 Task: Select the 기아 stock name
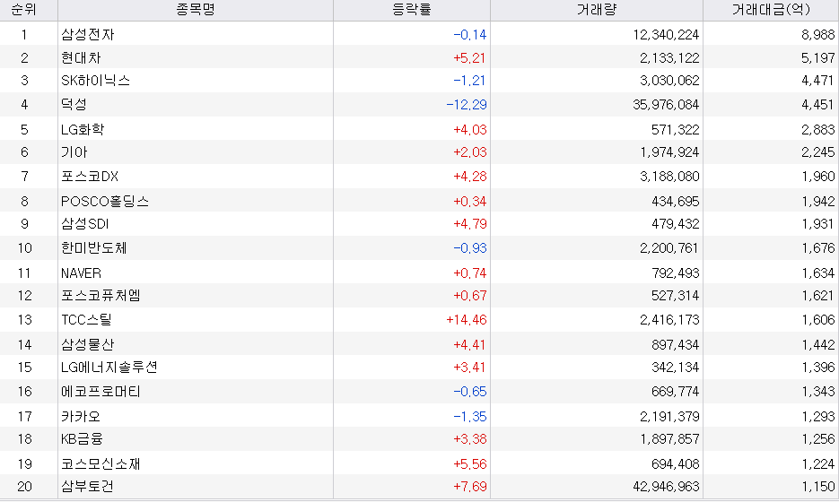pos(74,152)
